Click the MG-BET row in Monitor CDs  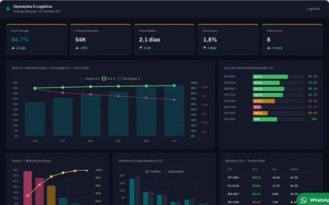(x=271, y=194)
